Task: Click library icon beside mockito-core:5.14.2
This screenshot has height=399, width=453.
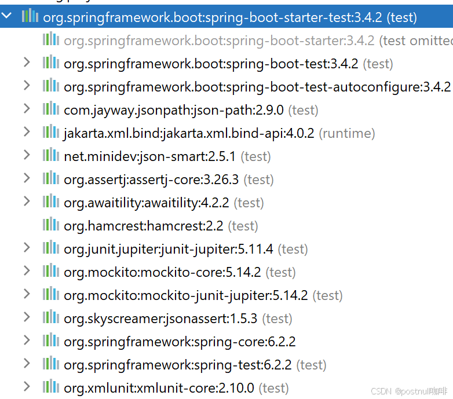Action: click(x=51, y=270)
